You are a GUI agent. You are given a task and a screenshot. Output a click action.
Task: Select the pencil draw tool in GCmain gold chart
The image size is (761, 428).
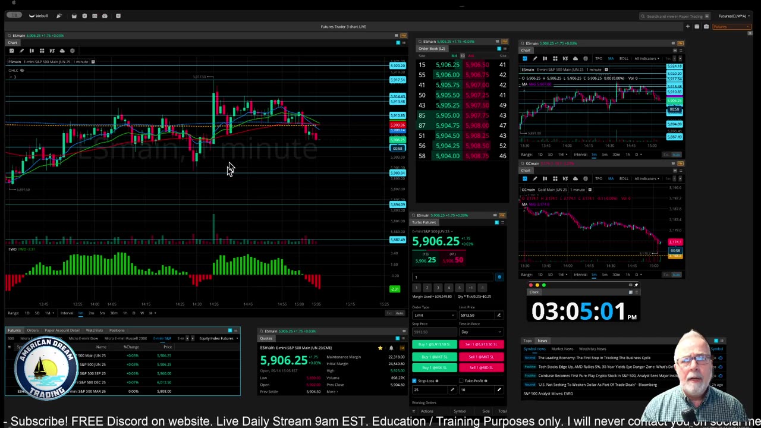click(534, 178)
